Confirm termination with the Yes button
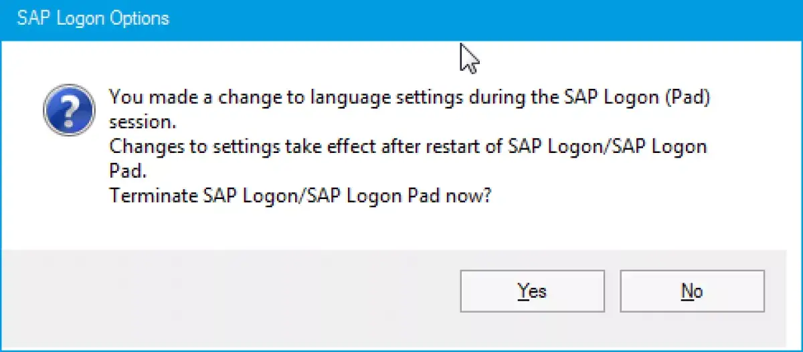This screenshot has height=352, width=803. 532,291
